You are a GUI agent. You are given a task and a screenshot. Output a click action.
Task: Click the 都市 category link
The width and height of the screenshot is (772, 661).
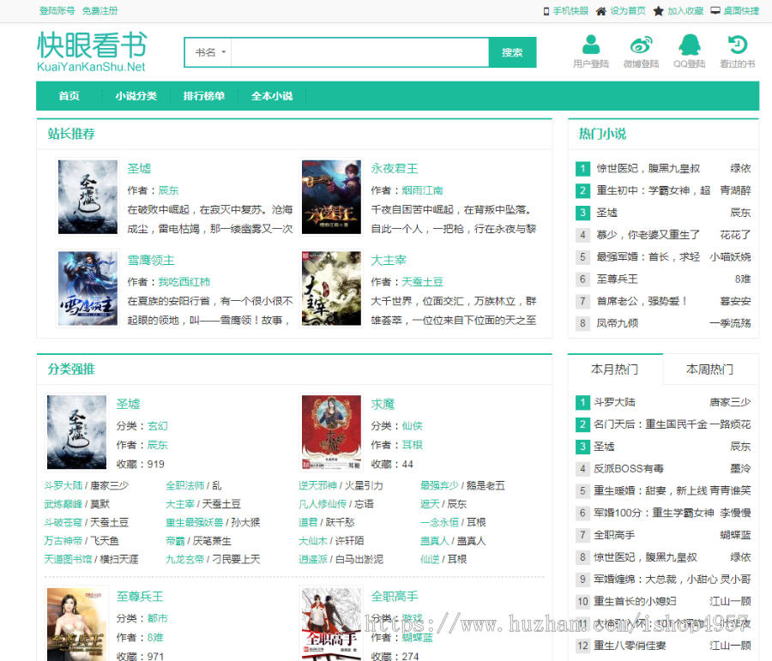(x=158, y=618)
